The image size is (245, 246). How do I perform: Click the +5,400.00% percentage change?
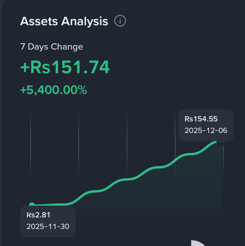point(54,90)
